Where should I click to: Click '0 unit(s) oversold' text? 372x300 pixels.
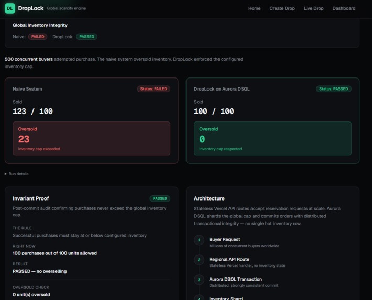tap(31, 295)
